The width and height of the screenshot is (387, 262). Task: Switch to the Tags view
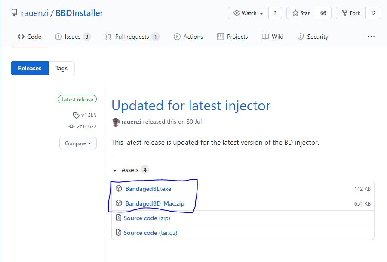[x=61, y=68]
